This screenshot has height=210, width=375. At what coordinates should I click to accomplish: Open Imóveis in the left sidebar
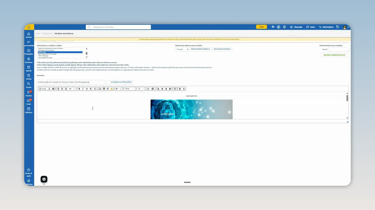(x=29, y=35)
